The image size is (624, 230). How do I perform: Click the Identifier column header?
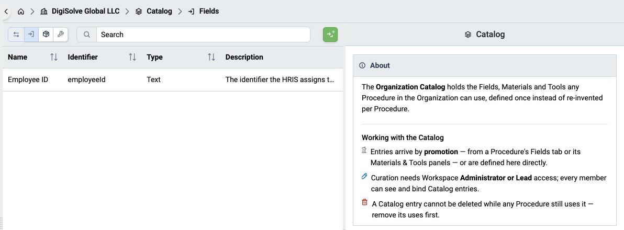coord(83,57)
